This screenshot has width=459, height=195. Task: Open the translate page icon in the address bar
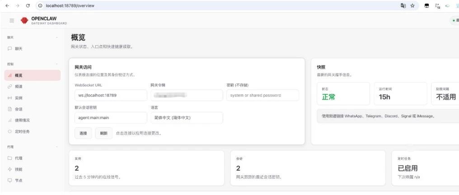tap(403, 5)
